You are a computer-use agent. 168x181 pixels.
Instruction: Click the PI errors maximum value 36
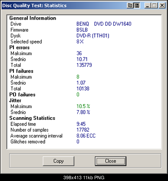pyautogui.click(x=79, y=53)
